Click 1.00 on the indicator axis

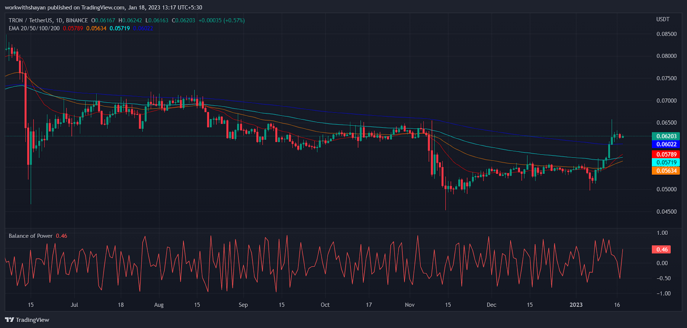coord(663,233)
